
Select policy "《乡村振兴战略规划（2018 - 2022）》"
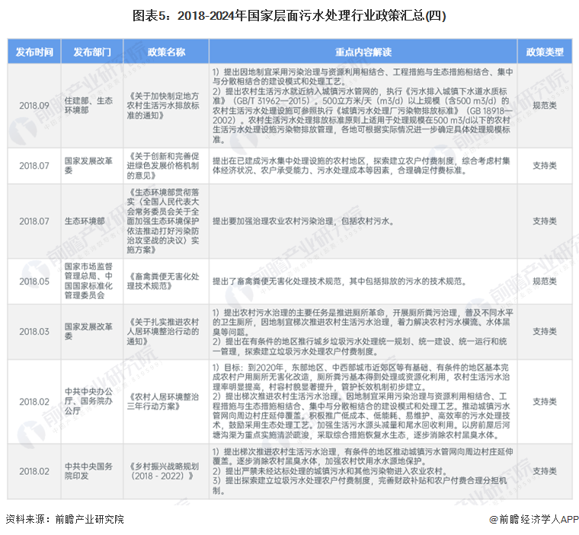[163, 471]
